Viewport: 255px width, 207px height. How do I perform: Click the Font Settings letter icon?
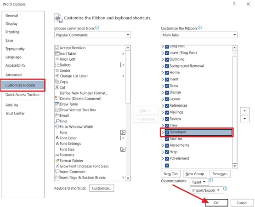click(57, 144)
